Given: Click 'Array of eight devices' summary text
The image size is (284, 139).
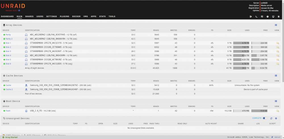Looking at the screenshot, I should point(34,68).
